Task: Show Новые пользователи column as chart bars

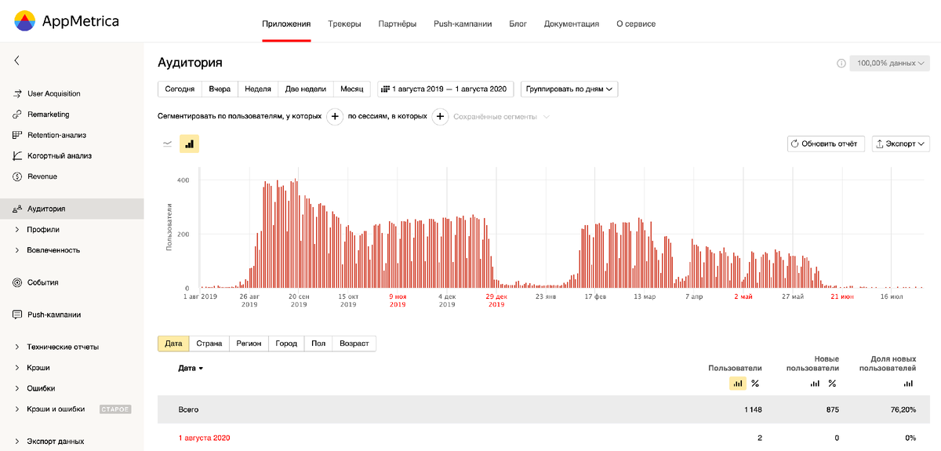Action: tap(815, 384)
